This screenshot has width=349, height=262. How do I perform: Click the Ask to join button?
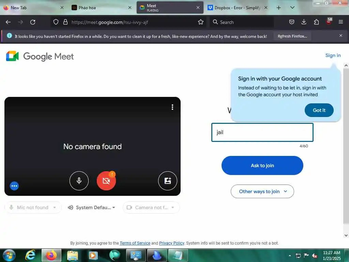(x=262, y=165)
